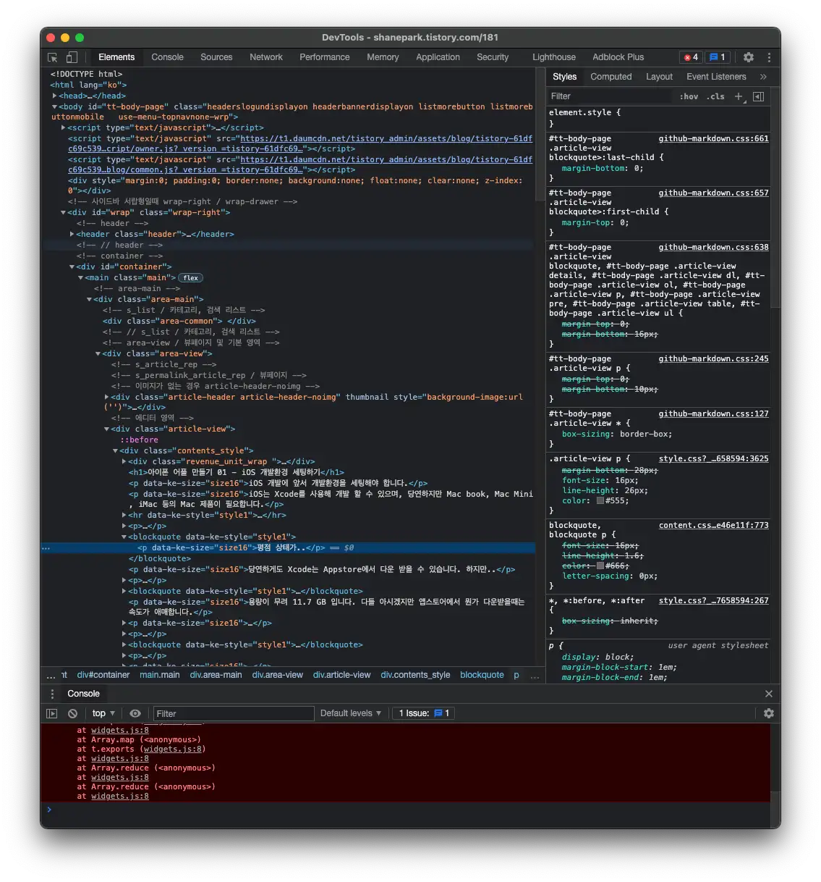Open the top context dropdown
The height and width of the screenshot is (882, 821).
click(x=103, y=713)
